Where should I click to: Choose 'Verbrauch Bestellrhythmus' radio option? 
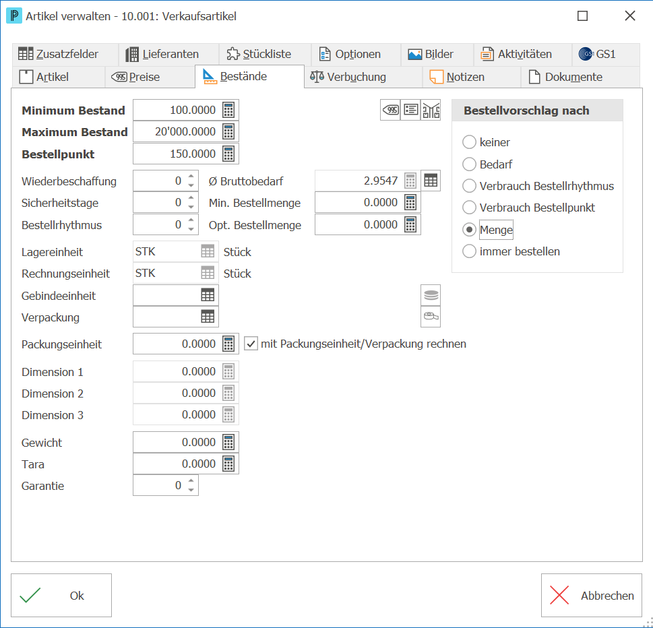[469, 186]
